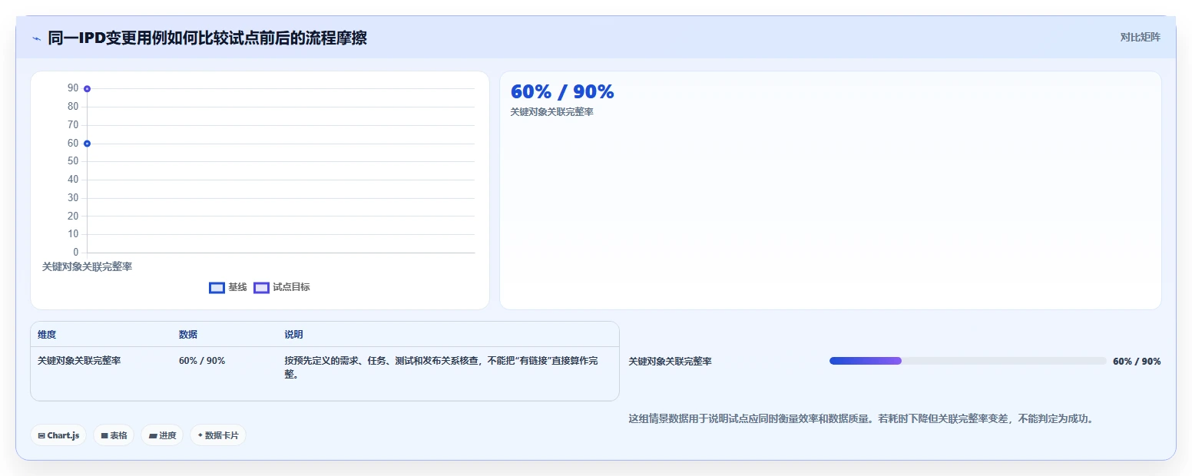Click the footnote starting 这组情景数据
1192x476 pixels.
[861, 418]
